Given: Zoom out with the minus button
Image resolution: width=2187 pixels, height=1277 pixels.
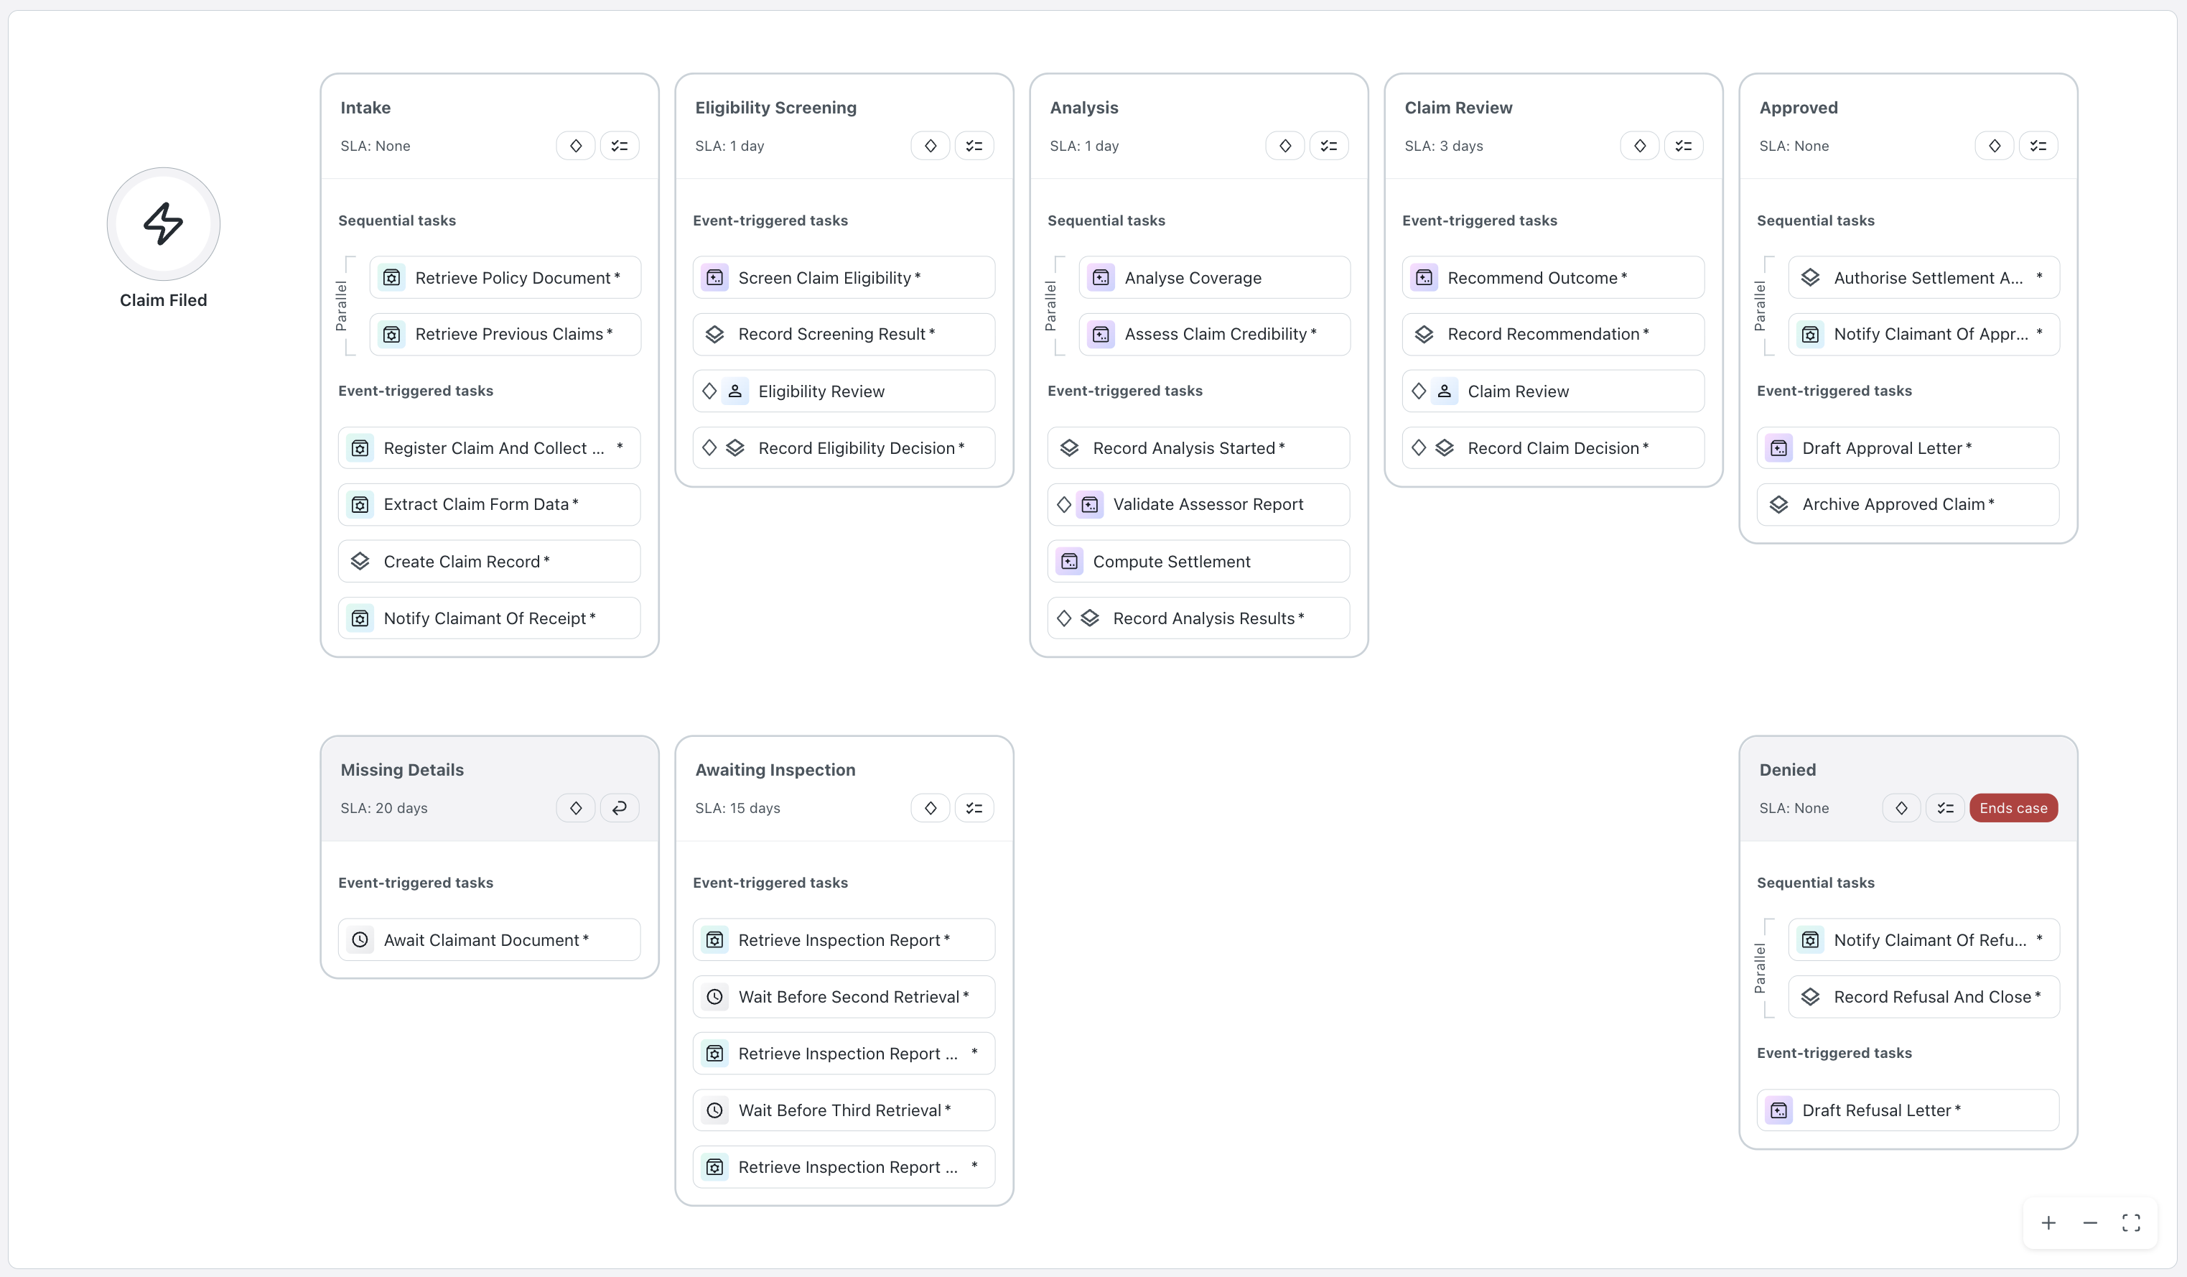Looking at the screenshot, I should coord(2091,1223).
